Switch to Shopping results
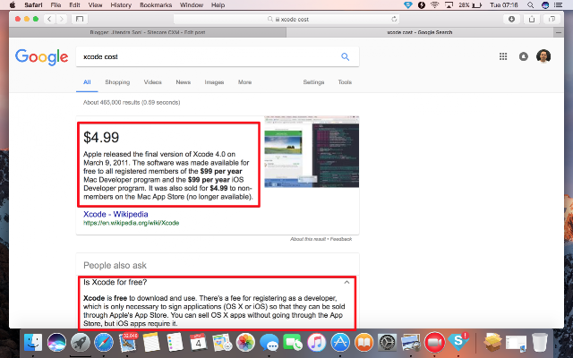 pyautogui.click(x=117, y=82)
